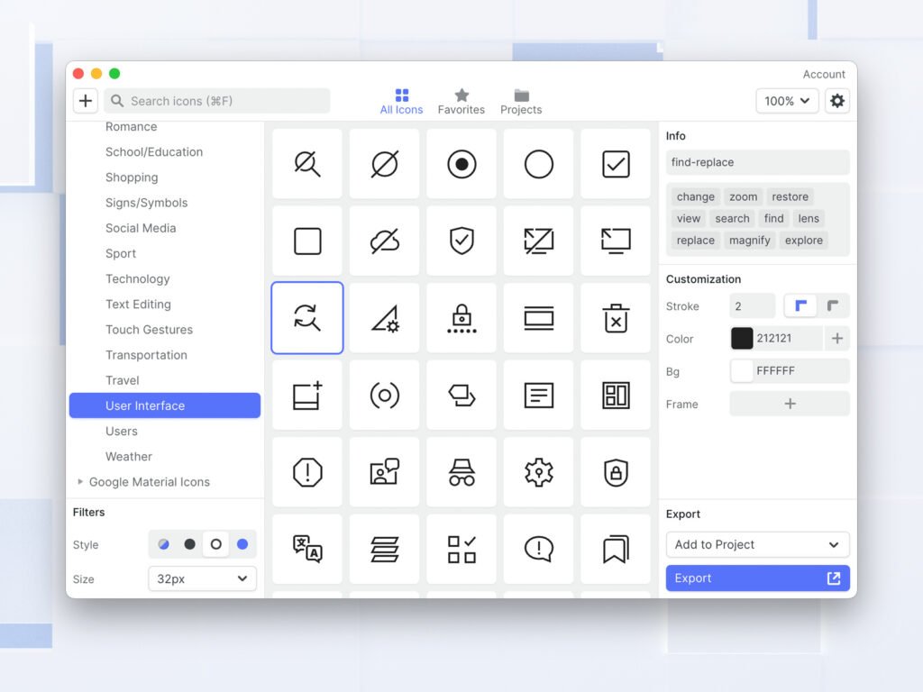
Task: Open the Add to Project dropdown
Action: tap(757, 544)
